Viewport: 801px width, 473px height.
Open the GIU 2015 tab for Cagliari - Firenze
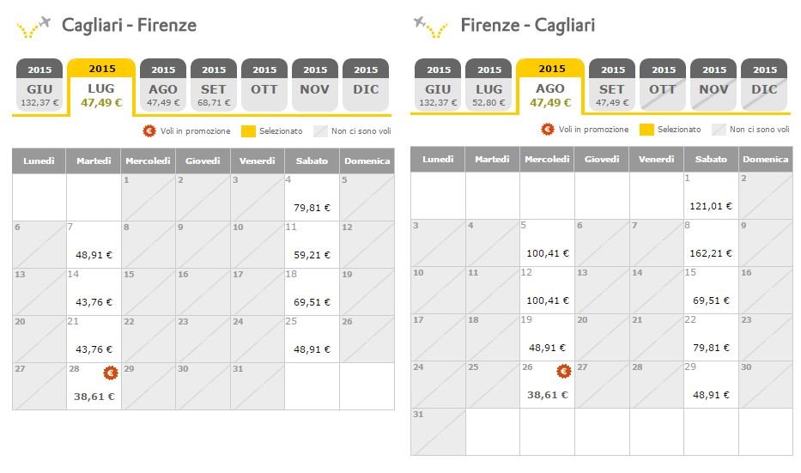tap(39, 85)
